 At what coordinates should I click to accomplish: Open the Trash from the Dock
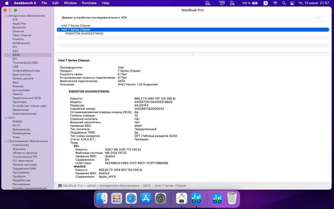232,199
